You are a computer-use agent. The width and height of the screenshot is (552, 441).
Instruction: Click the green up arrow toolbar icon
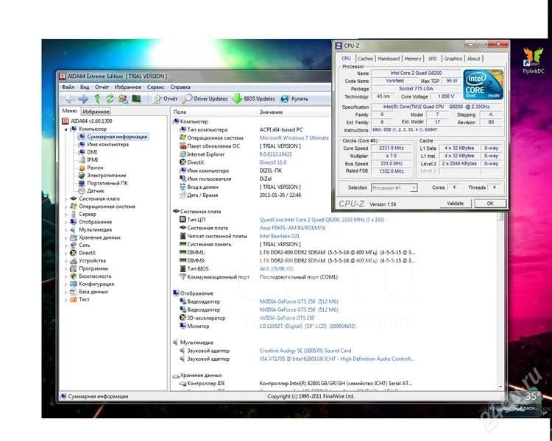tap(97, 98)
